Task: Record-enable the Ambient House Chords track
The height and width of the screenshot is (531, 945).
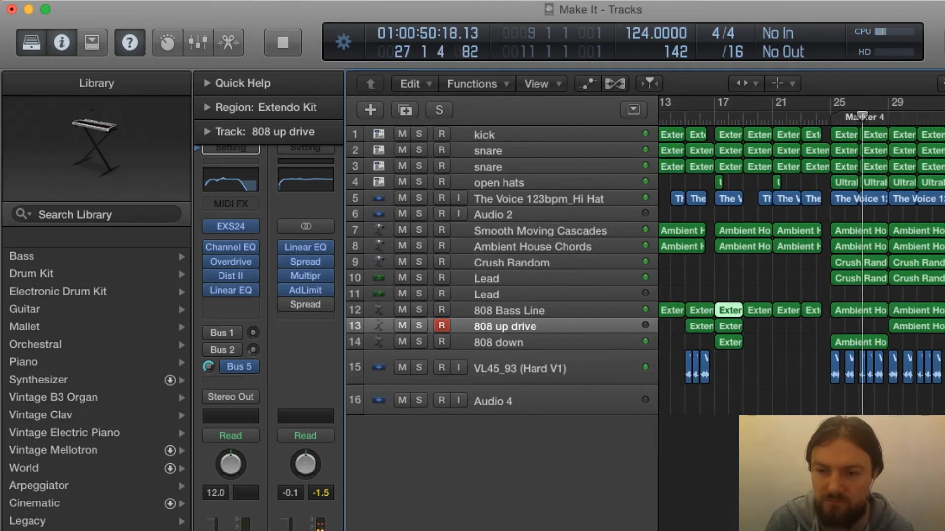Action: tap(441, 245)
